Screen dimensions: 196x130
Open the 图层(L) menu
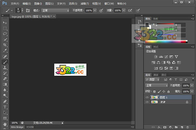point(49,4)
